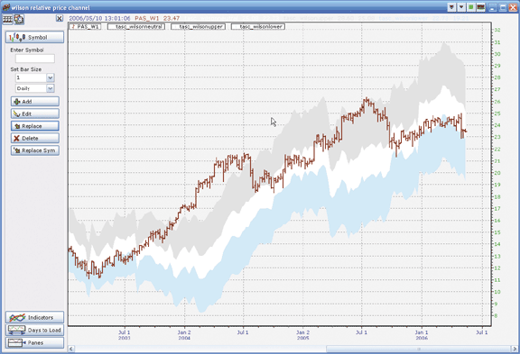Image resolution: width=520 pixels, height=354 pixels.
Task: Click the first red arrow title bar icon
Action: 451,7
